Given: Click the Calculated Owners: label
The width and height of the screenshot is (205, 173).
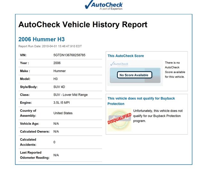Looking at the screenshot, I should click(35, 132).
